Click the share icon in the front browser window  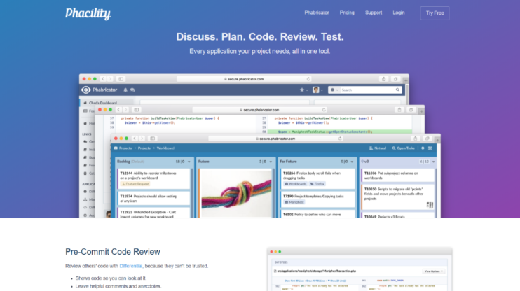coord(415,139)
